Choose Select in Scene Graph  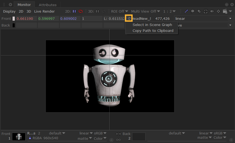tap(152, 25)
